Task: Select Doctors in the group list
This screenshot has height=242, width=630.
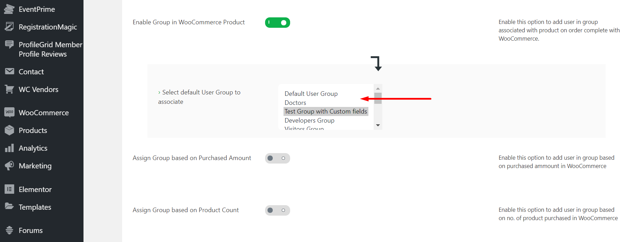Action: 295,103
